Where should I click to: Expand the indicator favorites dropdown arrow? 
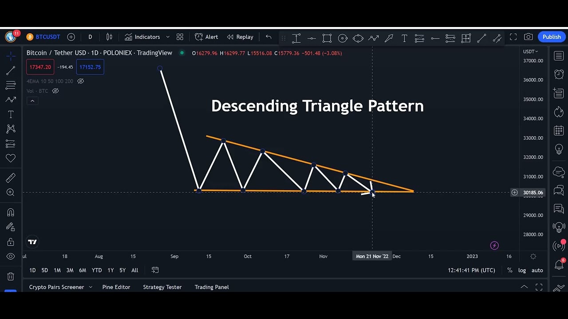point(168,37)
